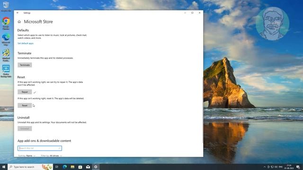Open the Filter by All drives dropdown
The height and width of the screenshot is (170, 303).
(52, 155)
